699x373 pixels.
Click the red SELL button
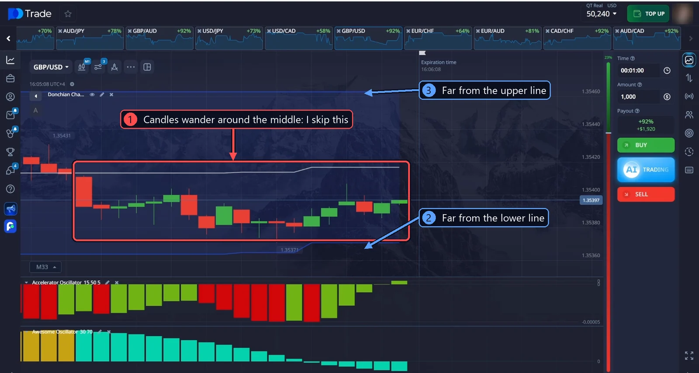pos(646,194)
